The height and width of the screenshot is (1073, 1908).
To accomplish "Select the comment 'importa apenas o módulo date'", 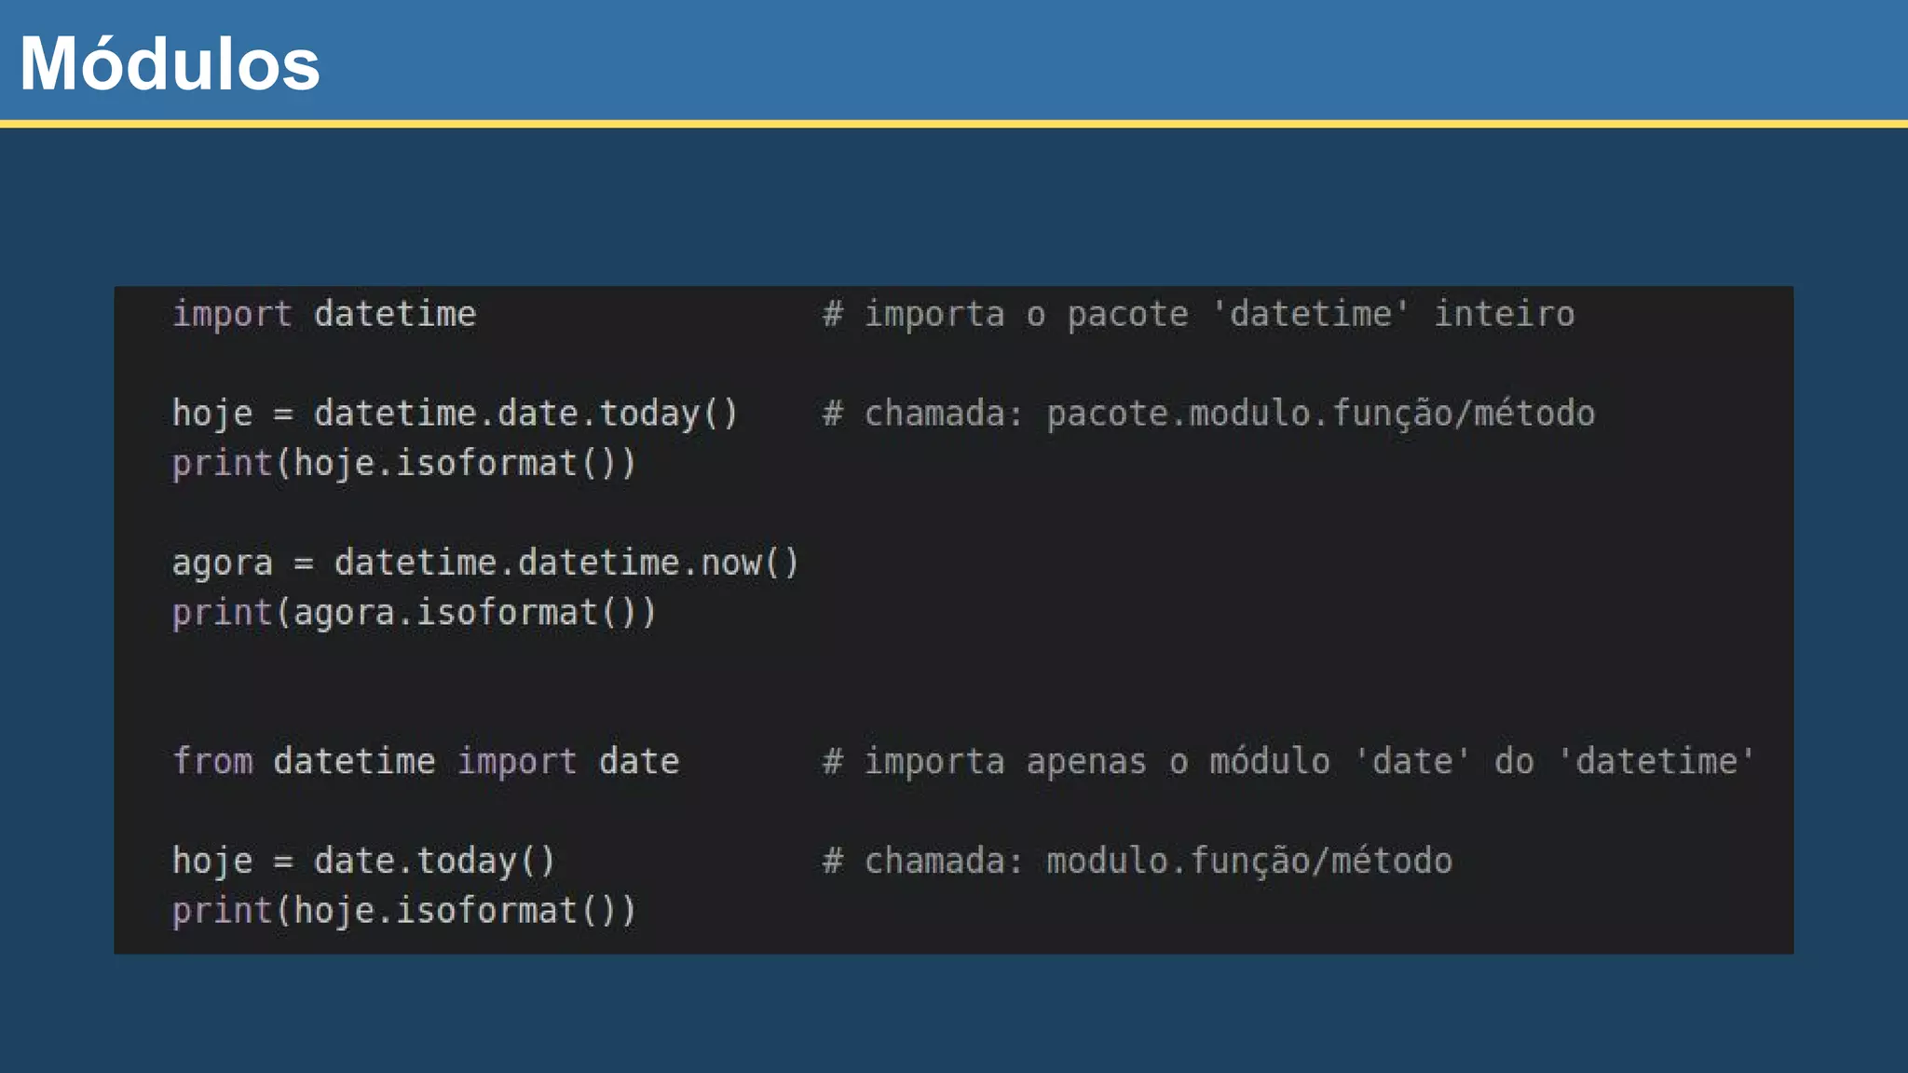I will [x=1288, y=761].
